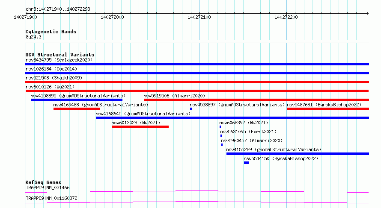Click ruler position 140272100
Viewport: 381px width, 208px height.
coord(199,17)
